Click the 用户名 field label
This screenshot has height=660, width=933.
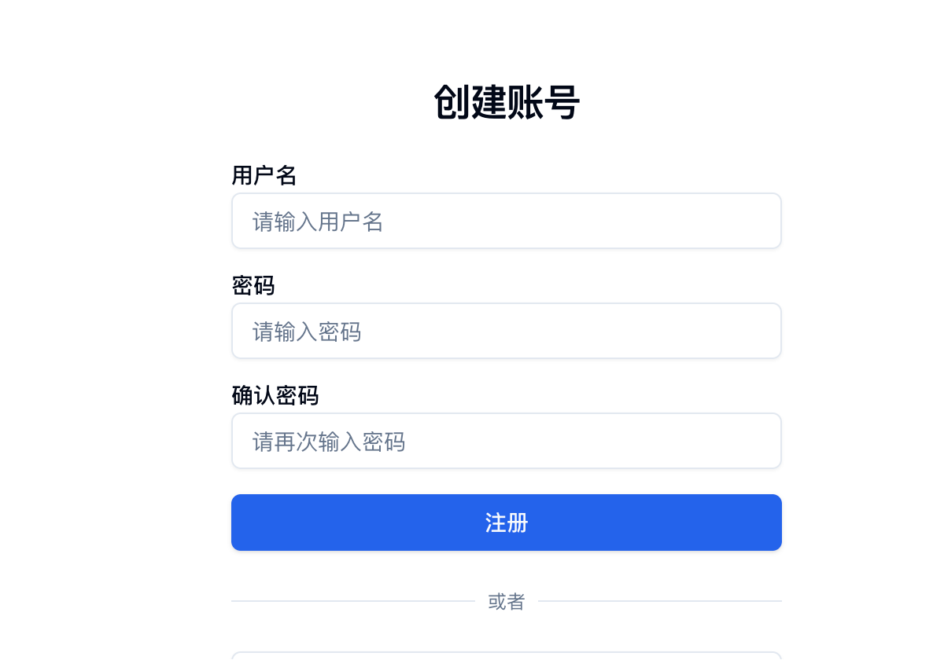[x=264, y=175]
